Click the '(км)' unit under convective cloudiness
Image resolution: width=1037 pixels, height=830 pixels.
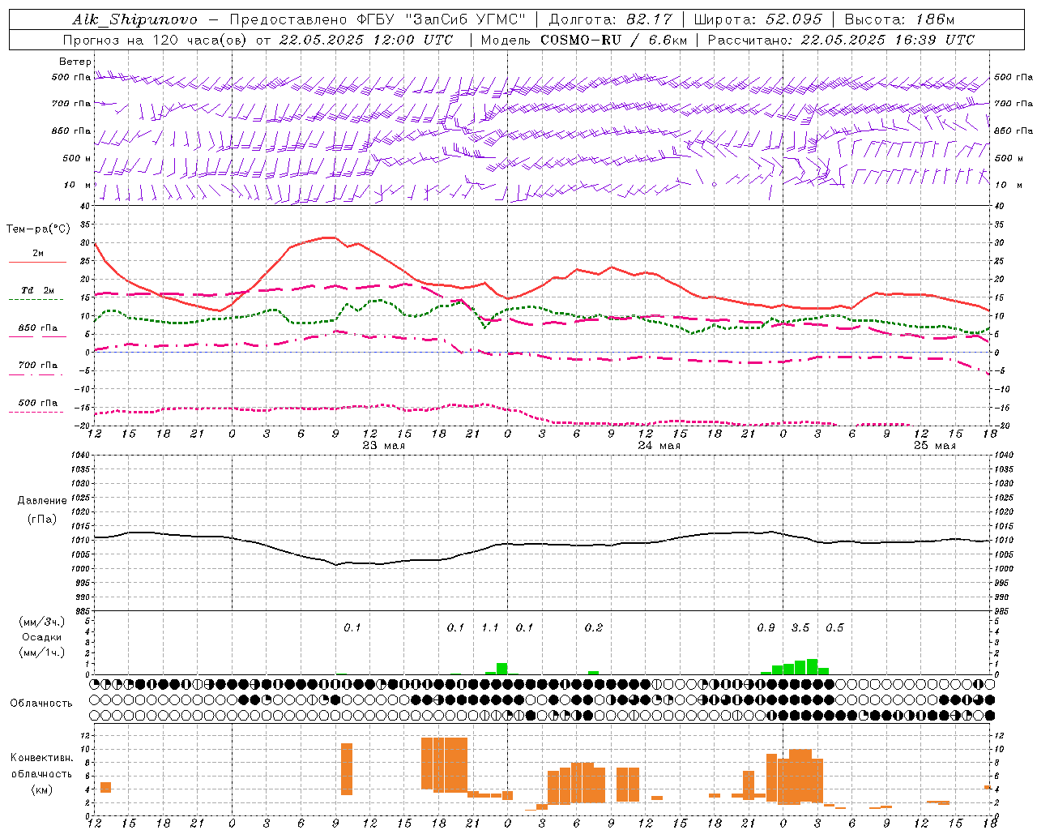[x=42, y=789]
